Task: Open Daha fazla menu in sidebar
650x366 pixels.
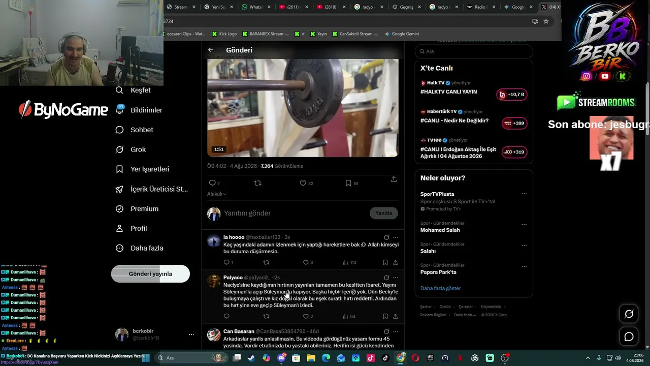Action: point(139,248)
